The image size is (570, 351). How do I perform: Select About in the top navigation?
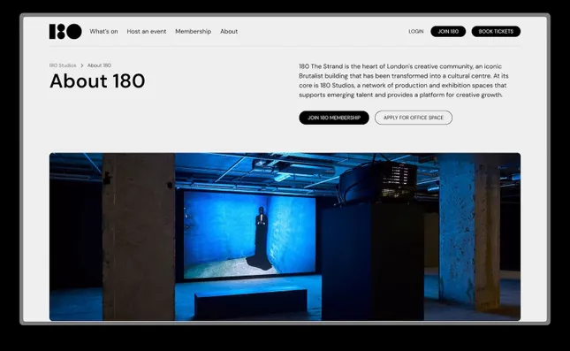(229, 32)
